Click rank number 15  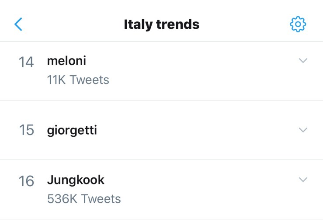[x=26, y=130]
